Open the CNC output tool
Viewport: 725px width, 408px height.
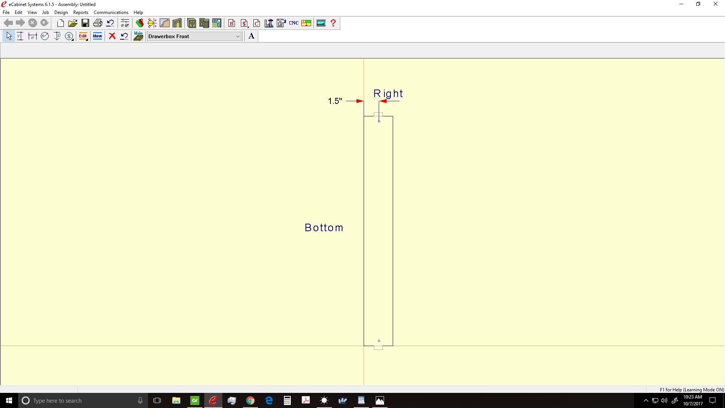[294, 23]
